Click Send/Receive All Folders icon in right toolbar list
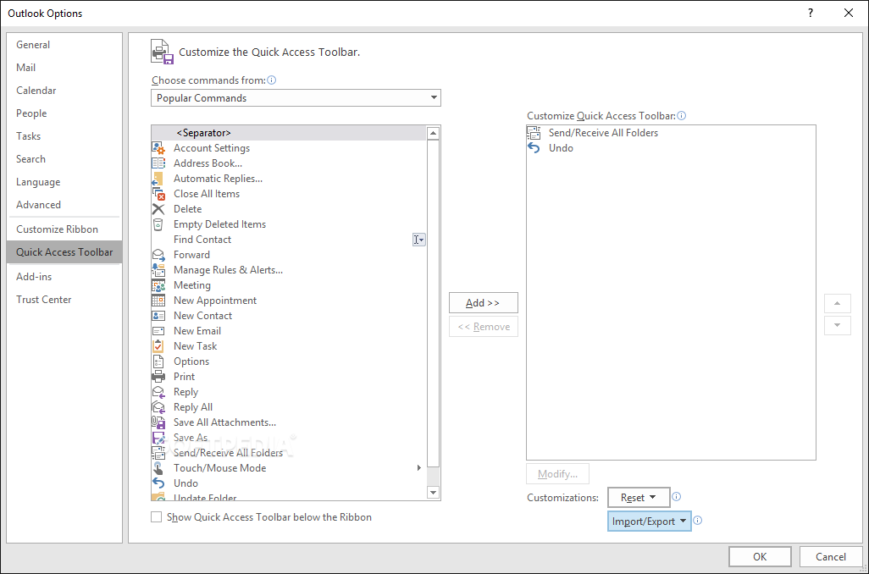The width and height of the screenshot is (869, 574). pos(534,133)
